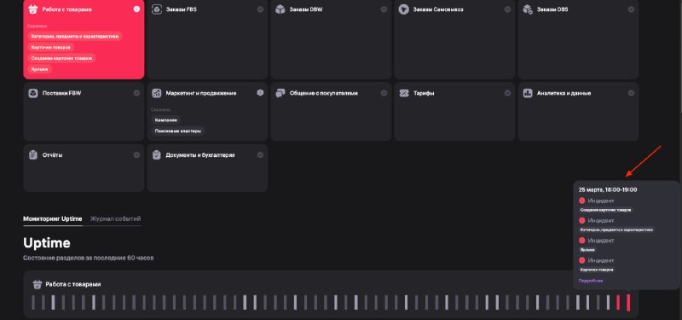Viewport: 682px width, 320px height.
Task: Click the Поисковые кластеры service tag
Action: point(178,131)
